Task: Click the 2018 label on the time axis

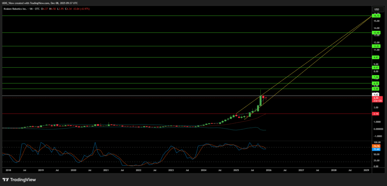Action: pos(8,170)
